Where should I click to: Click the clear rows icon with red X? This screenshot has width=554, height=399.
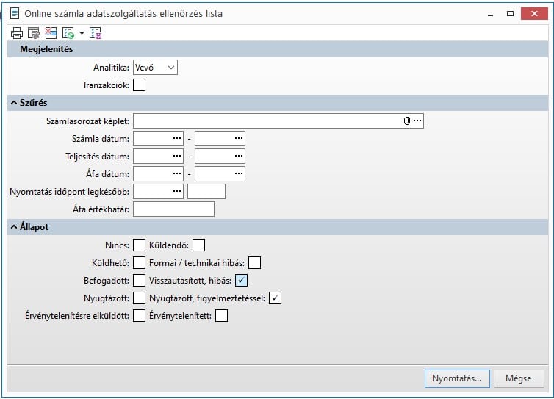[x=51, y=33]
